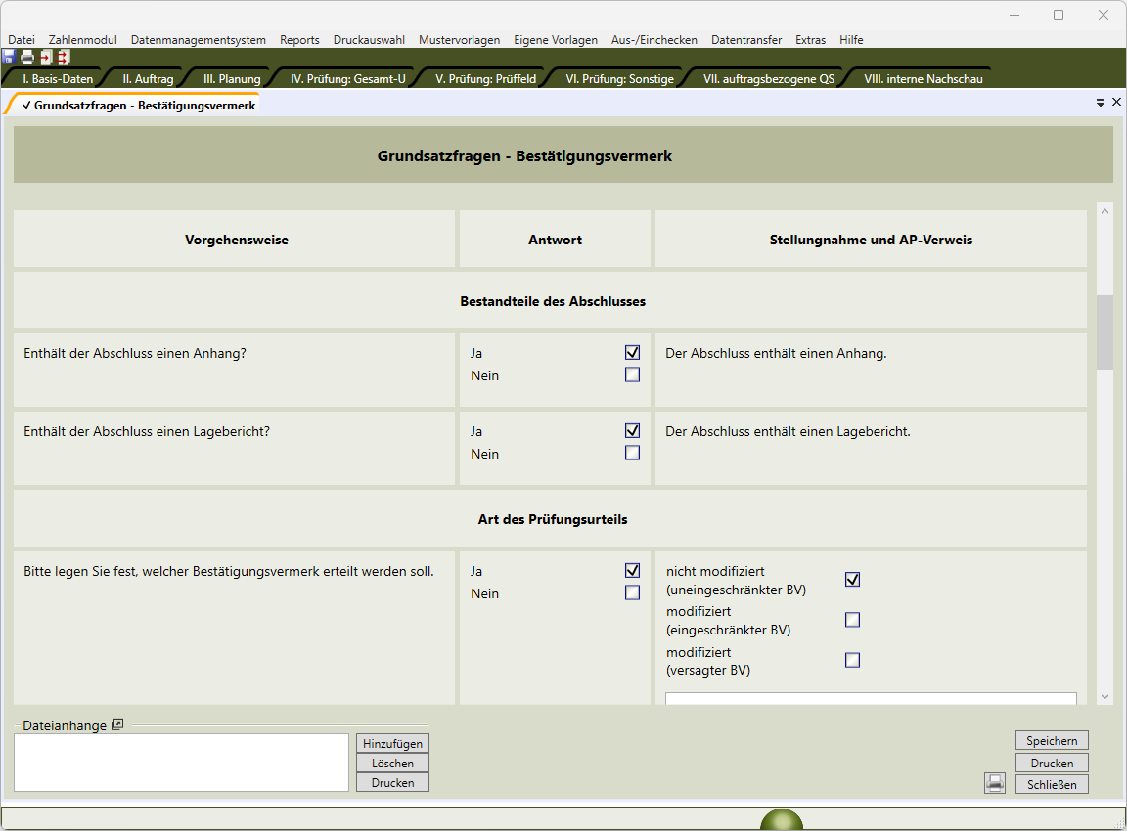Tick the modifiziert (eingeschränkter BV) checkbox
The image size is (1127, 831).
[x=852, y=620]
